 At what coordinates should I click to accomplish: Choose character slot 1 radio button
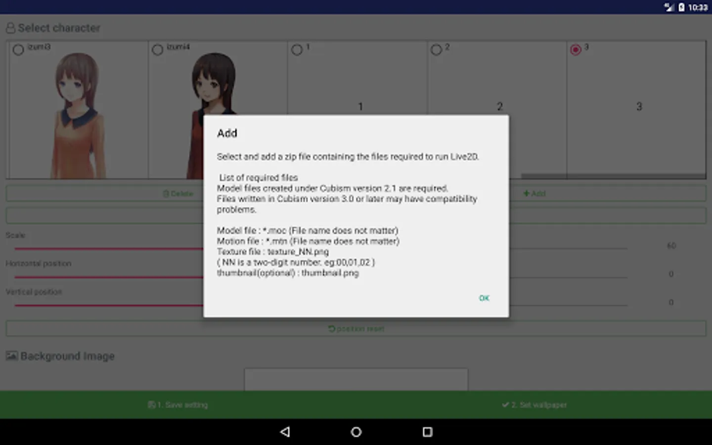[297, 50]
